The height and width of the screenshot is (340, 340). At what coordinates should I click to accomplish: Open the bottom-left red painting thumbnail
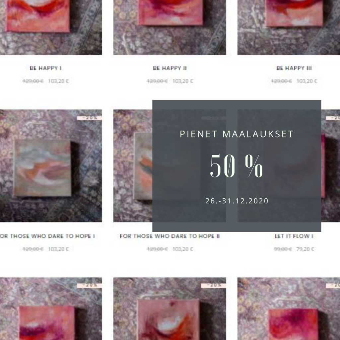pos(51,309)
